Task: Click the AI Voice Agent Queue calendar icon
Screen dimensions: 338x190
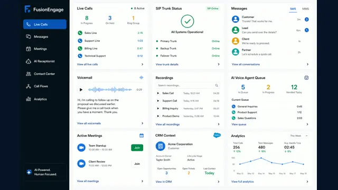Action: pos(306,78)
